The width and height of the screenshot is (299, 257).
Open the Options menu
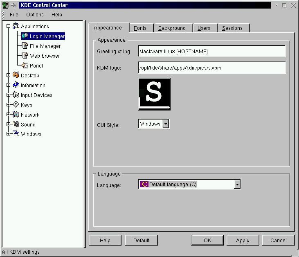35,15
